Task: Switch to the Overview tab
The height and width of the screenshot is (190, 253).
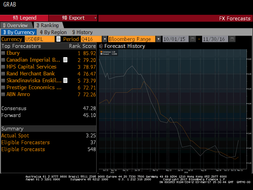Action: pos(16,25)
